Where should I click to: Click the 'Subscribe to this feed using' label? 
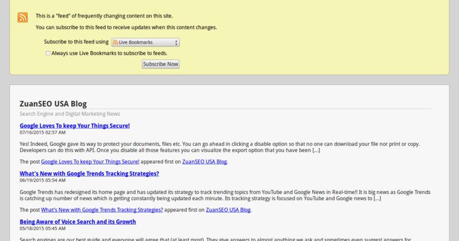coord(76,42)
